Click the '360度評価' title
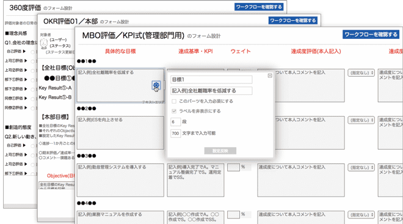This screenshot has height=224, width=403. pos(25,8)
